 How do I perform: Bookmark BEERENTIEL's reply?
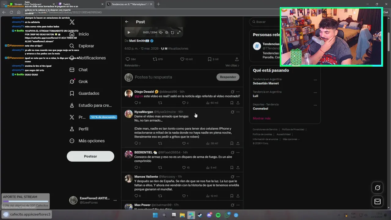pos(232,167)
